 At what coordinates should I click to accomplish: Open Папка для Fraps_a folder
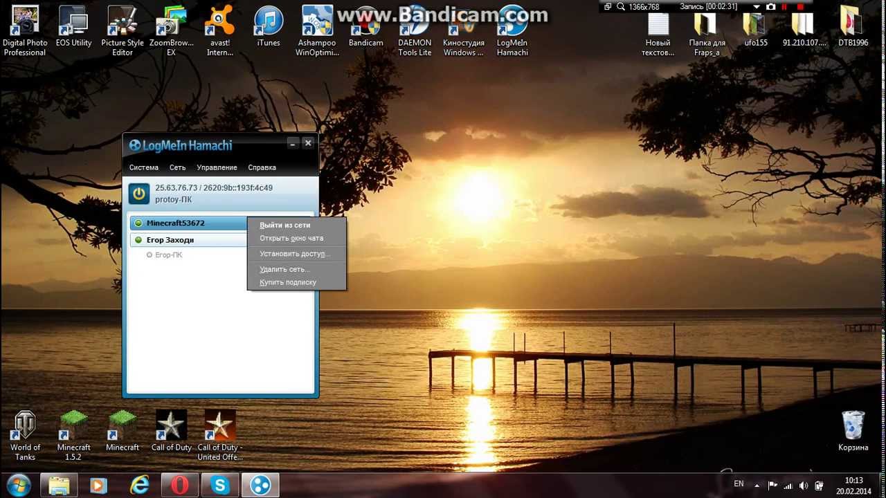[707, 35]
